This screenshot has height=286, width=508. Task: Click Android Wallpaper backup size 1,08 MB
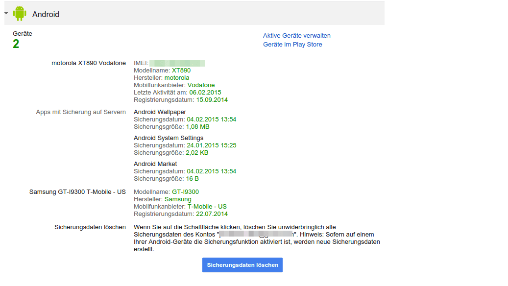197,127
